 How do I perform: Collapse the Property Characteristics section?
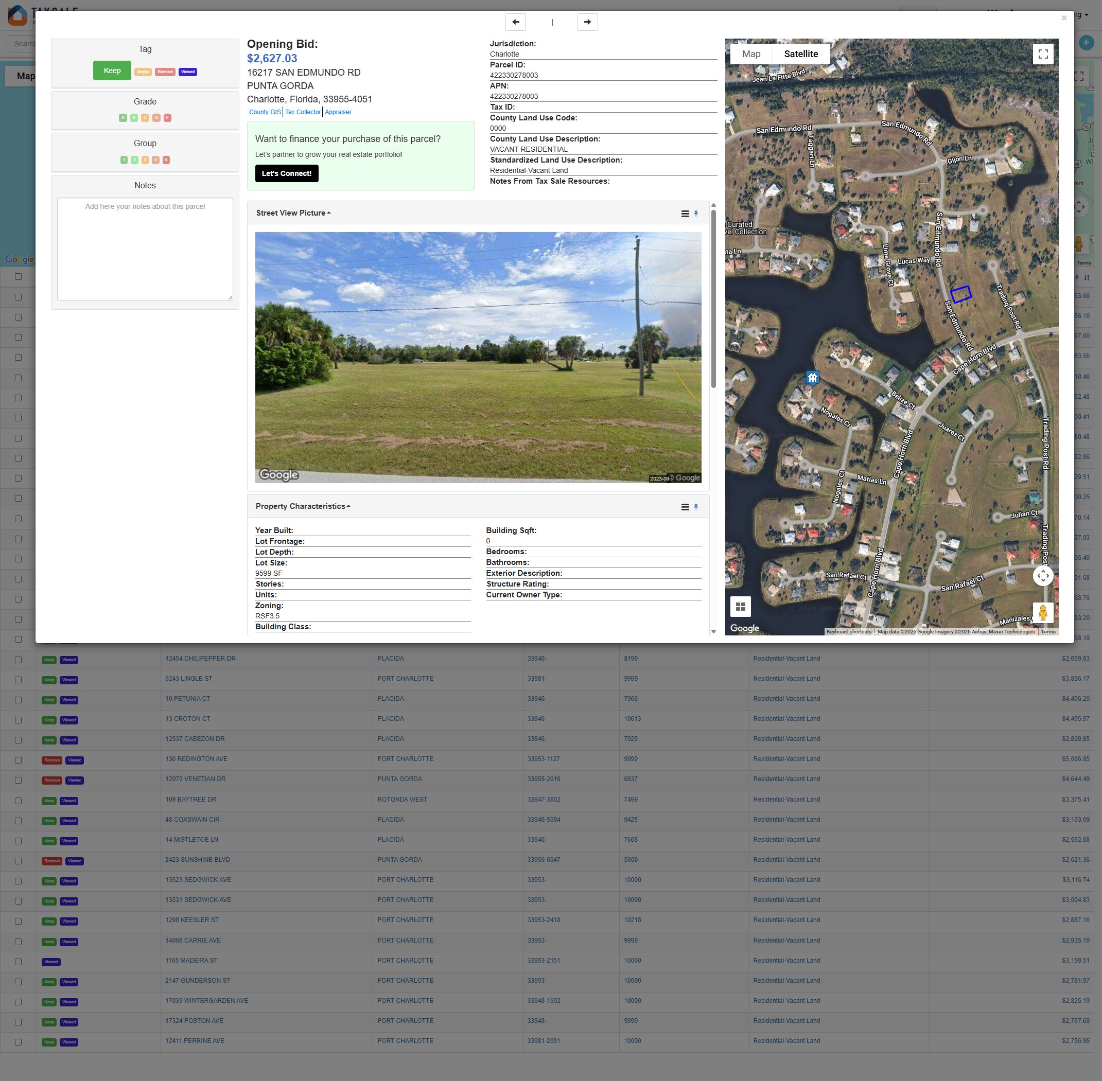pyautogui.click(x=303, y=506)
